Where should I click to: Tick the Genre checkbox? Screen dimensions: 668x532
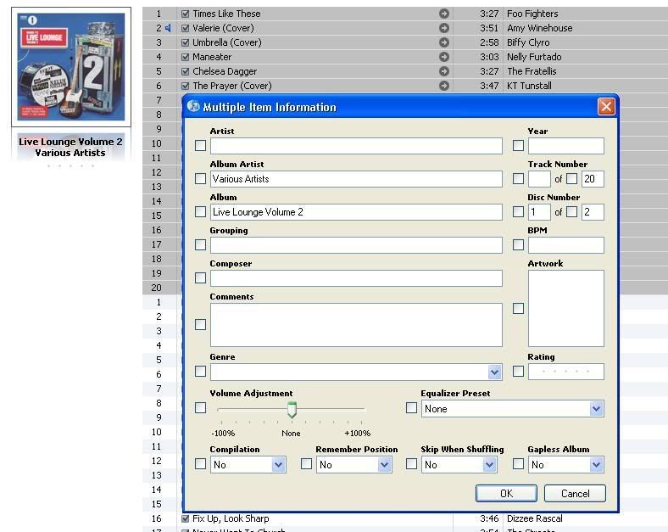click(200, 372)
